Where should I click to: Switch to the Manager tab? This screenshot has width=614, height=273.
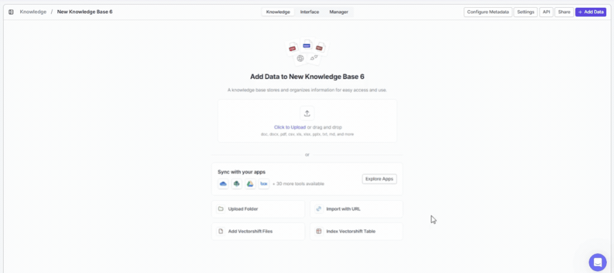pyautogui.click(x=339, y=12)
